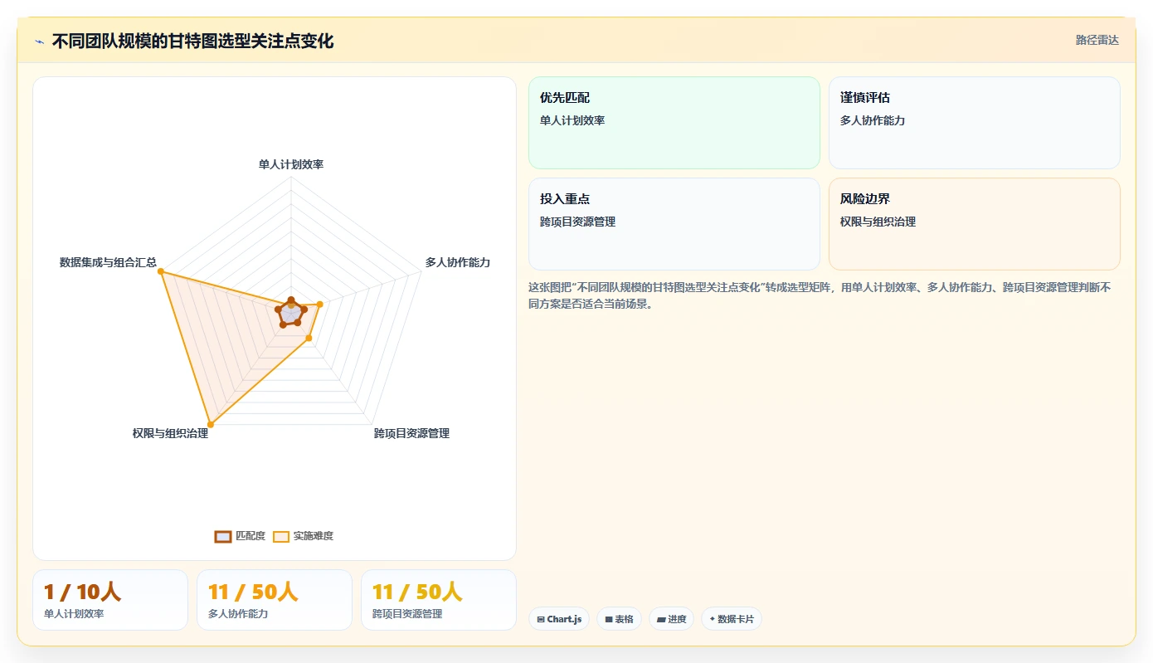Select the 优先匹配 card
Viewport: 1153px width, 663px height.
674,123
